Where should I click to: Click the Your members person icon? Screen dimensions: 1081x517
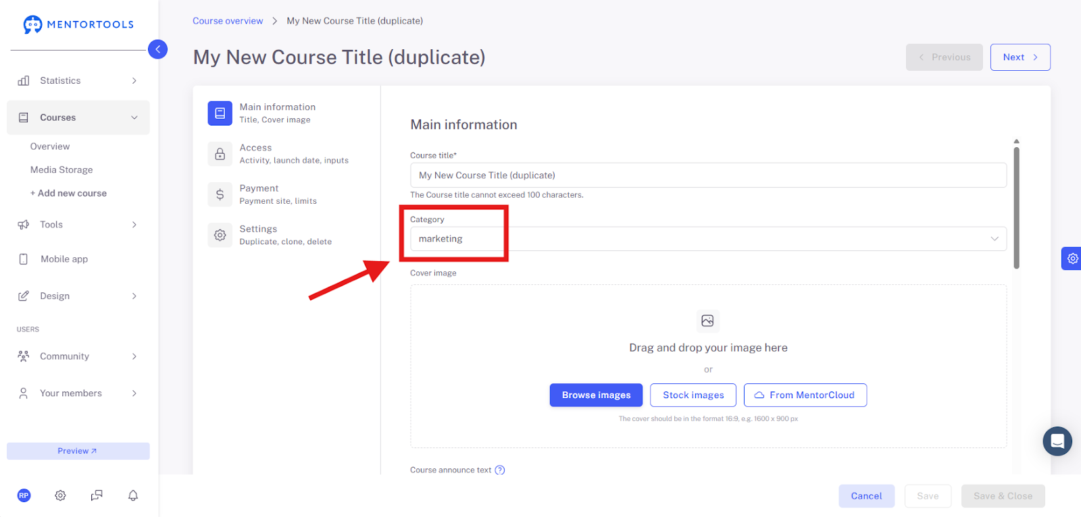[x=24, y=393]
